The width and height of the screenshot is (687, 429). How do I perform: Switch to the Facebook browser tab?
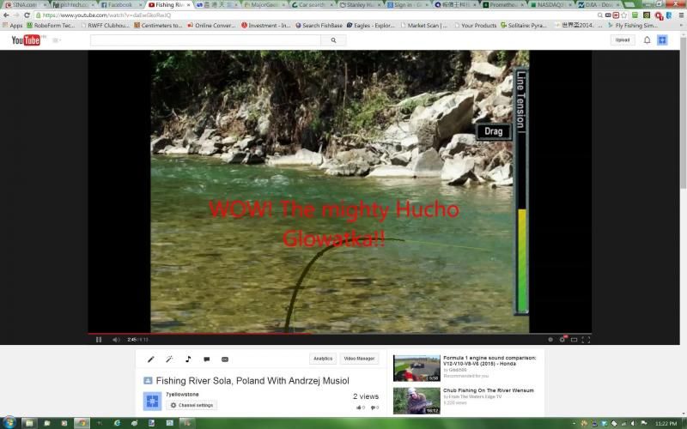(120, 5)
